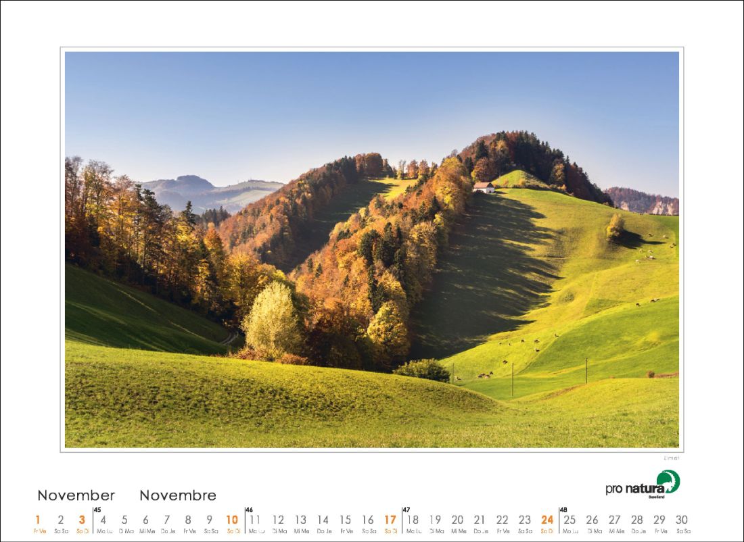Select the orange date 24

pos(546,520)
